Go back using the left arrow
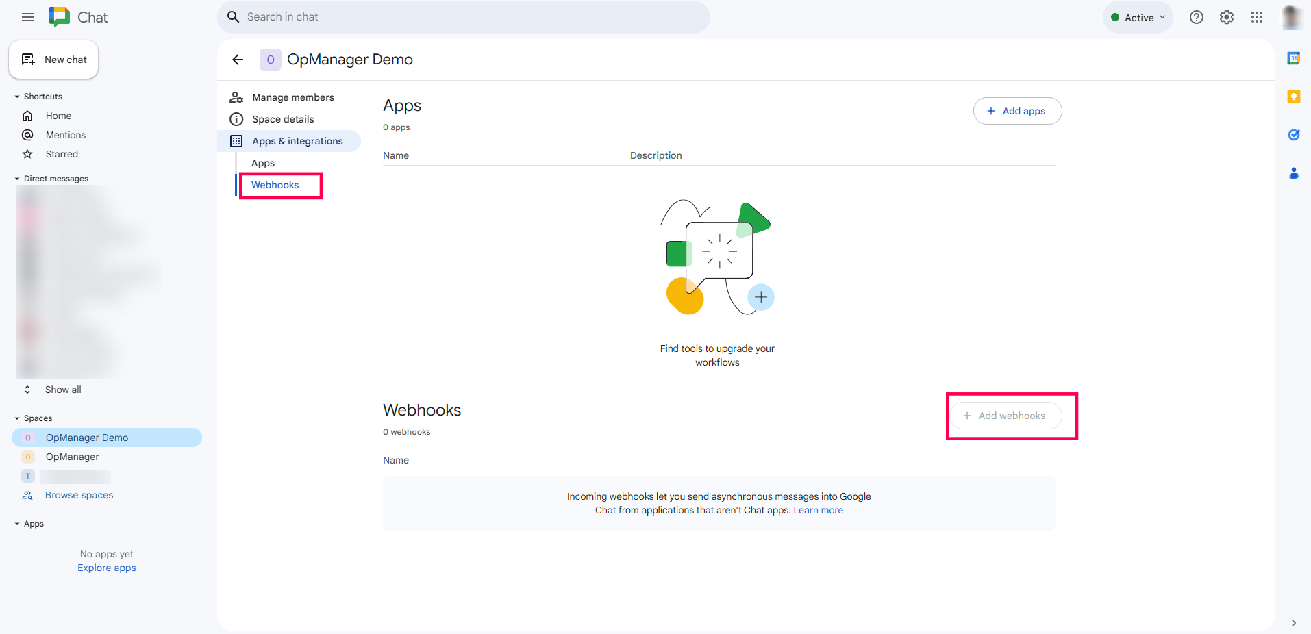 [x=238, y=60]
